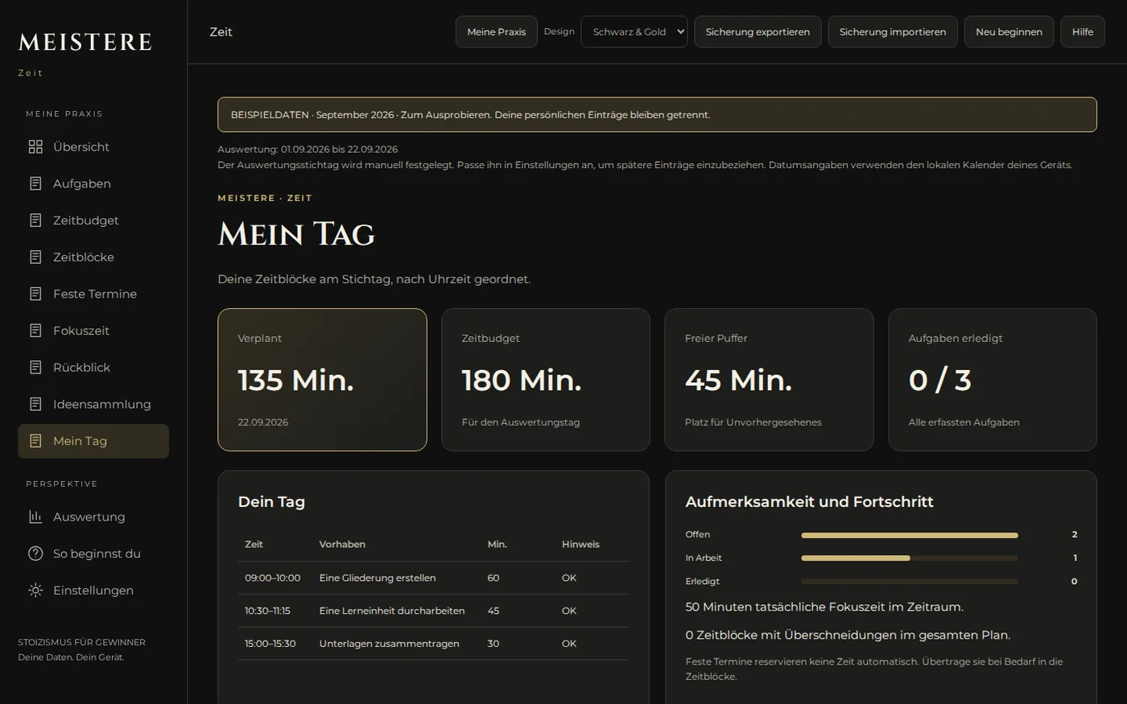Screen dimensions: 1127x704
Task: Click the Auswertung bar chart icon
Action: [35, 517]
